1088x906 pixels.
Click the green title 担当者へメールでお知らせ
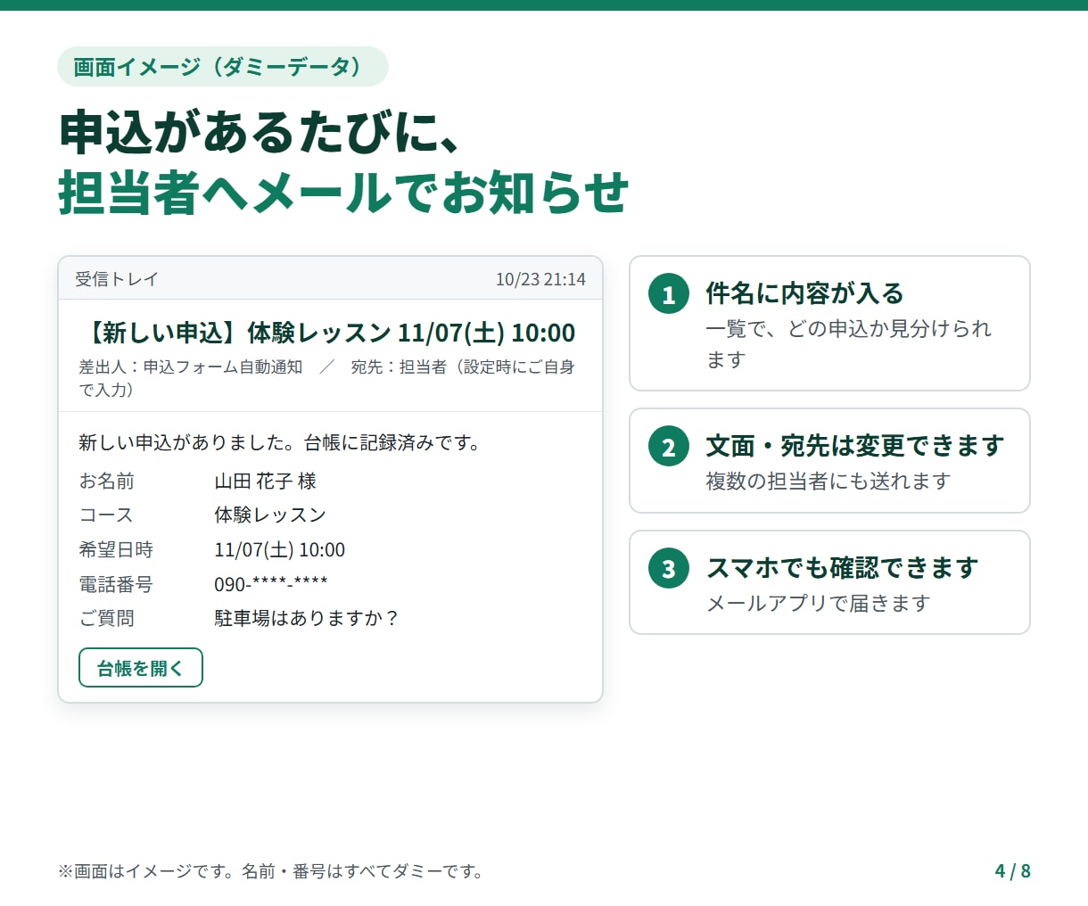coord(344,193)
